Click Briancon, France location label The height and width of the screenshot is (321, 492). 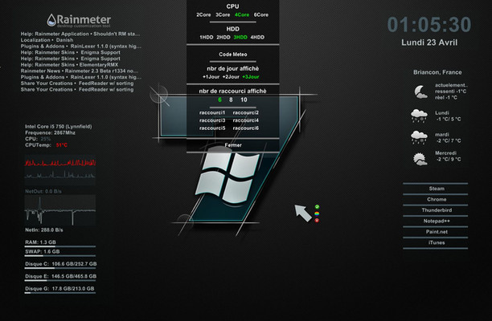(437, 72)
